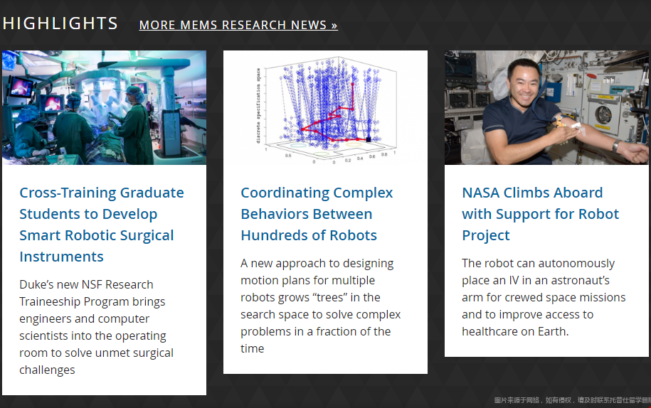This screenshot has height=408, width=651.
Task: Click the Chinese watermark text at bottom
Action: coord(572,400)
